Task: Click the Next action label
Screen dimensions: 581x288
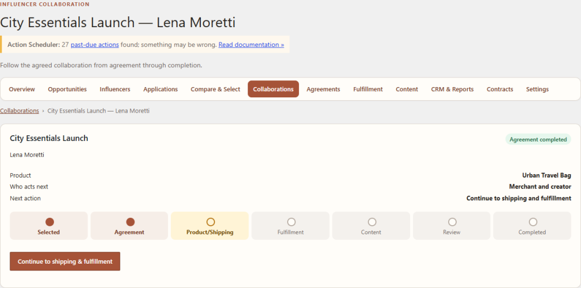Action: point(25,198)
